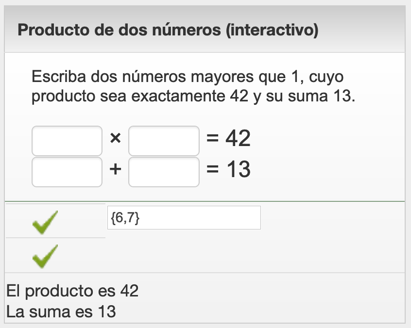
Task: Focus the second factor box after ×
Action: (164, 141)
